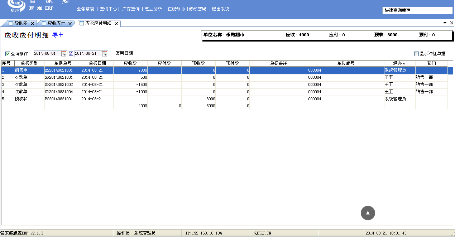Image resolution: width=455 pixels, height=237 pixels.
Task: Click IP:192.168.18.104 in status bar
Action: click(x=203, y=233)
